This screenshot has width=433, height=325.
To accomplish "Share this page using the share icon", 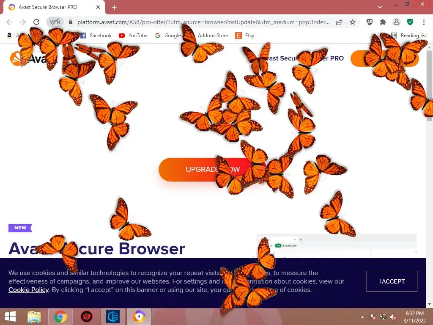I will pos(339,22).
